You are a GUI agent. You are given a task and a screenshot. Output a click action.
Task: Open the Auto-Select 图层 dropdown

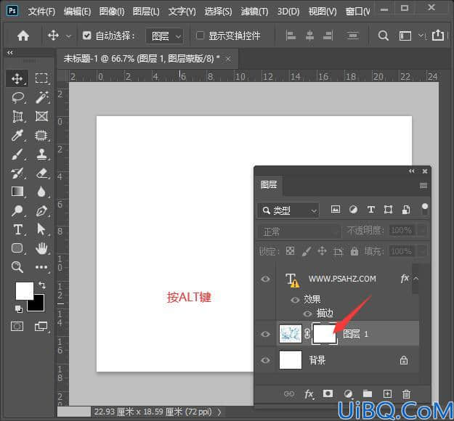(x=165, y=36)
